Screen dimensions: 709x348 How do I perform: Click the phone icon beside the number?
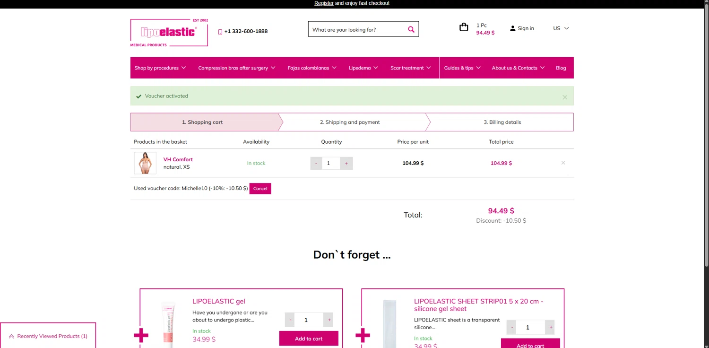[220, 32]
